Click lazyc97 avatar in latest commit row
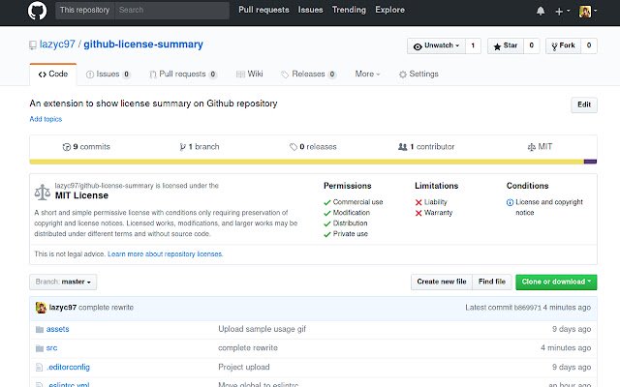 click(41, 308)
